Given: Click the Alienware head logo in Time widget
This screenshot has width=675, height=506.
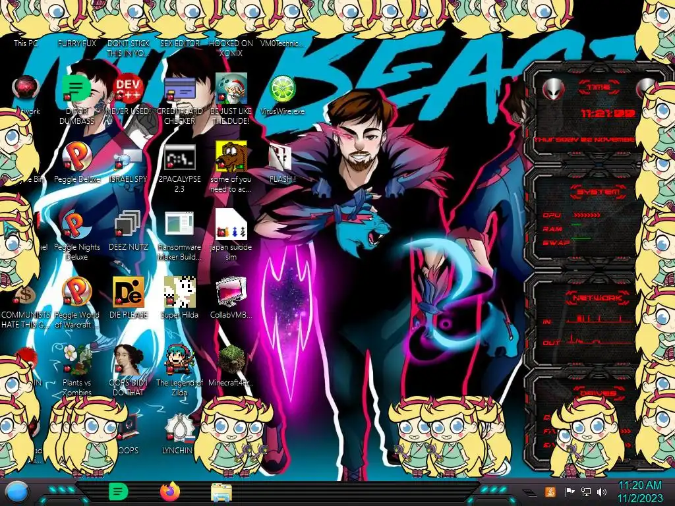Looking at the screenshot, I should (553, 90).
